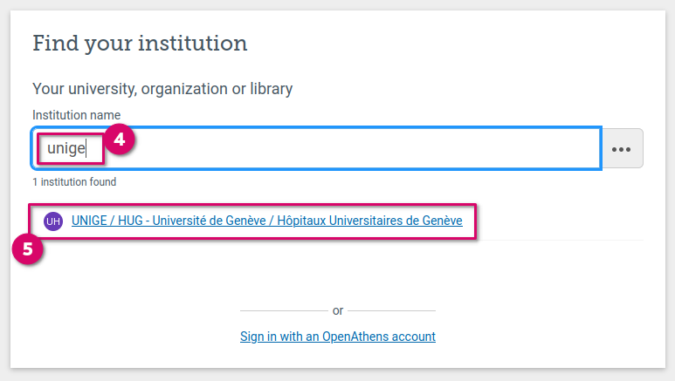Click the purple UH institution avatar
This screenshot has width=675, height=381.
point(53,221)
